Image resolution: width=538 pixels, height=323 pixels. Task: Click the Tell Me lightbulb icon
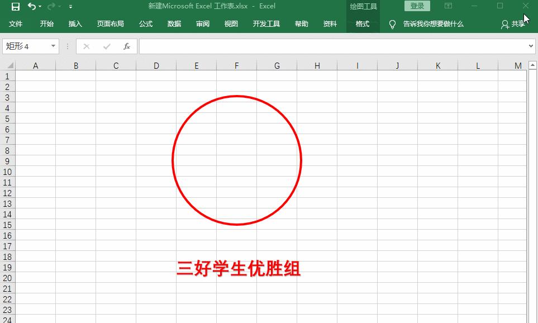(392, 24)
